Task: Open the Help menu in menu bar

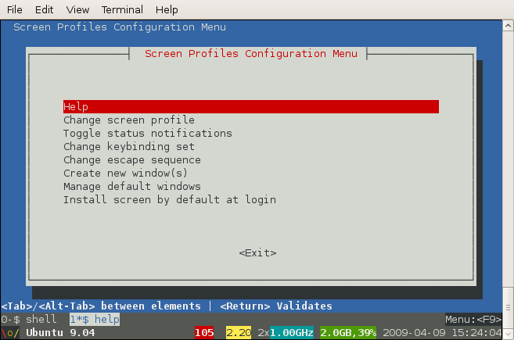Action: pos(167,9)
